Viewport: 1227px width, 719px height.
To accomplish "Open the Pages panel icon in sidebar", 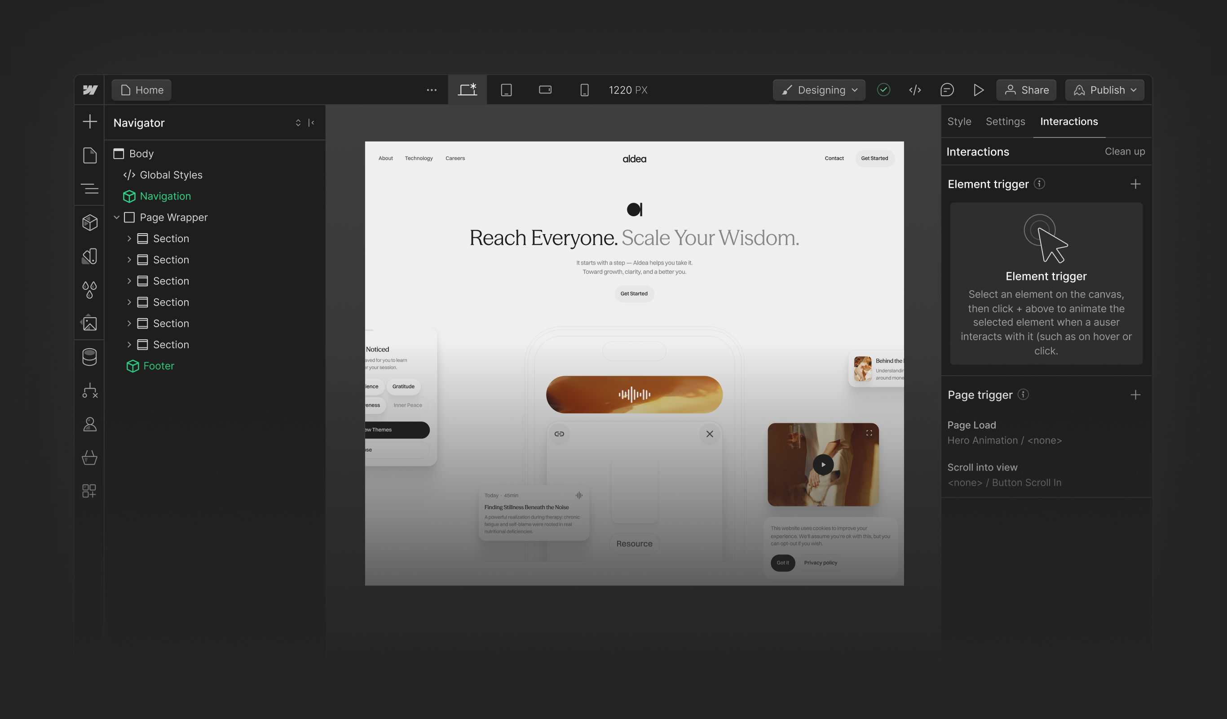I will point(89,155).
